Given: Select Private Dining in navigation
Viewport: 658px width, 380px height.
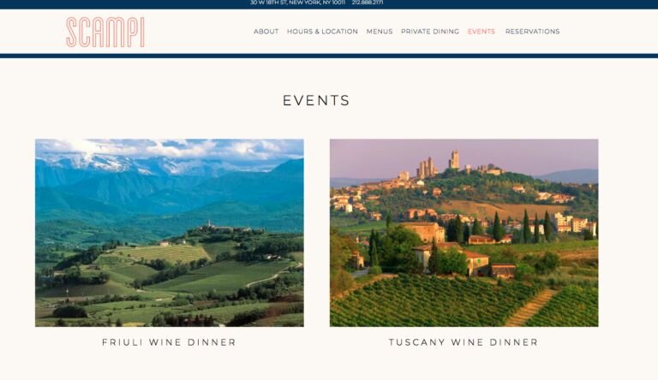Looking at the screenshot, I should [430, 32].
